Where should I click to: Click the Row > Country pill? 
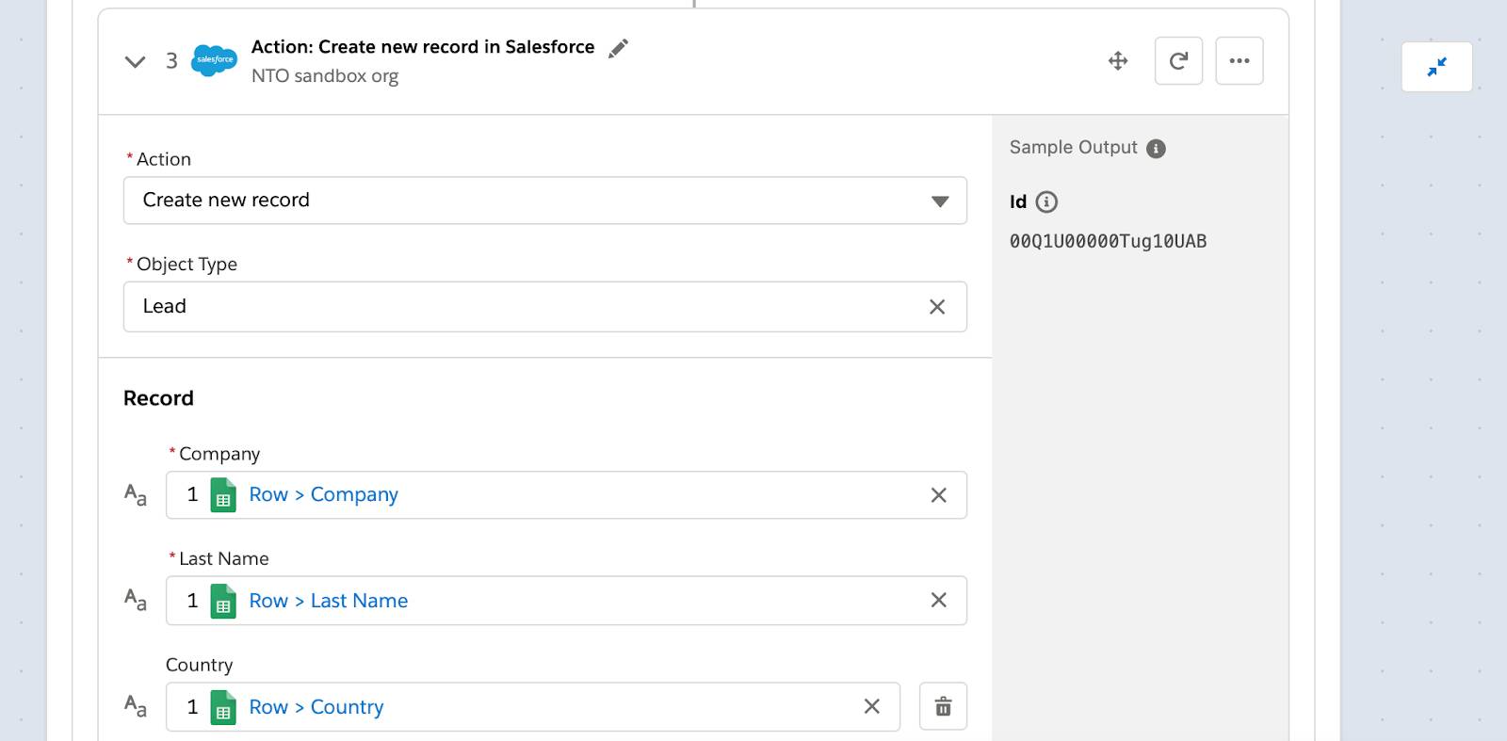click(x=316, y=707)
